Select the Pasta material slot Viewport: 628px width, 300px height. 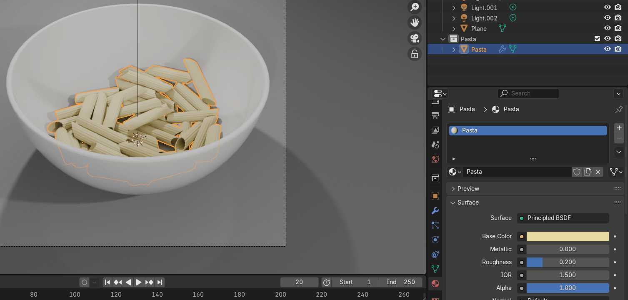(528, 130)
